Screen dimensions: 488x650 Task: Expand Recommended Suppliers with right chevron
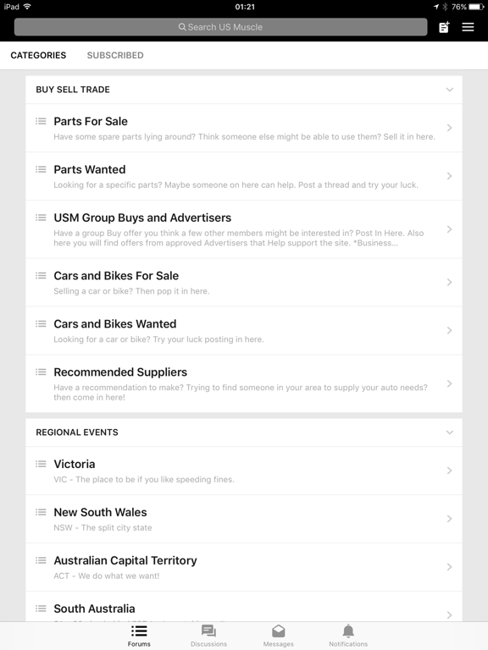pyautogui.click(x=449, y=384)
